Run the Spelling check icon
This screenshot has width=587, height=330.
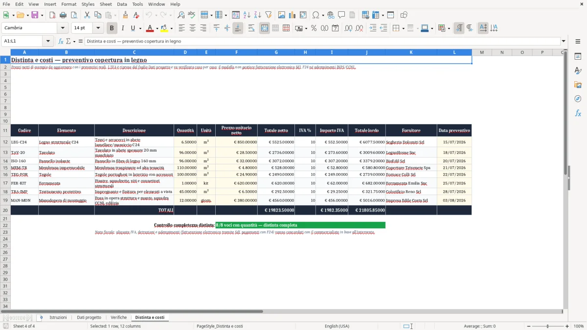tap(192, 15)
